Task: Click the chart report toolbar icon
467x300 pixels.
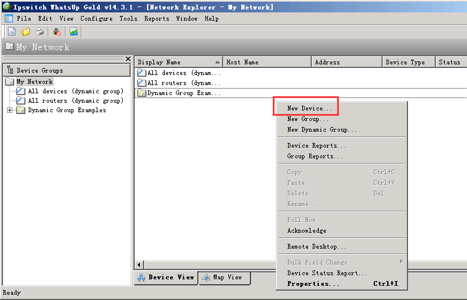Action: click(x=74, y=32)
